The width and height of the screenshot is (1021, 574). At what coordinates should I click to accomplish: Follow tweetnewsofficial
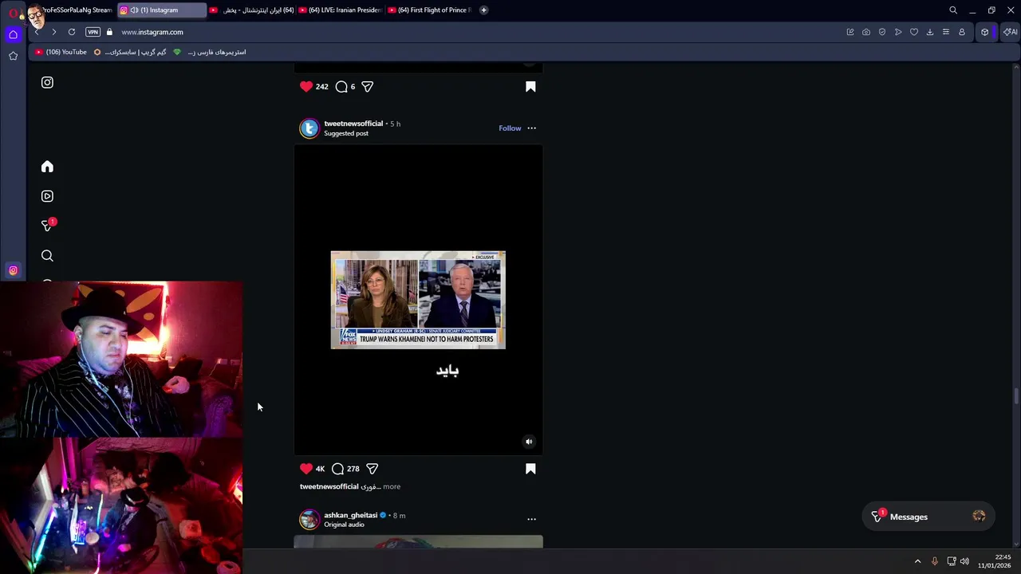510,128
